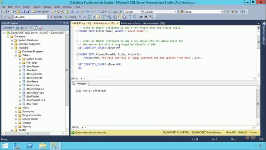Switch to 1-Lab Instructions tab
Viewport: 266px width, 150px height.
[x=143, y=23]
